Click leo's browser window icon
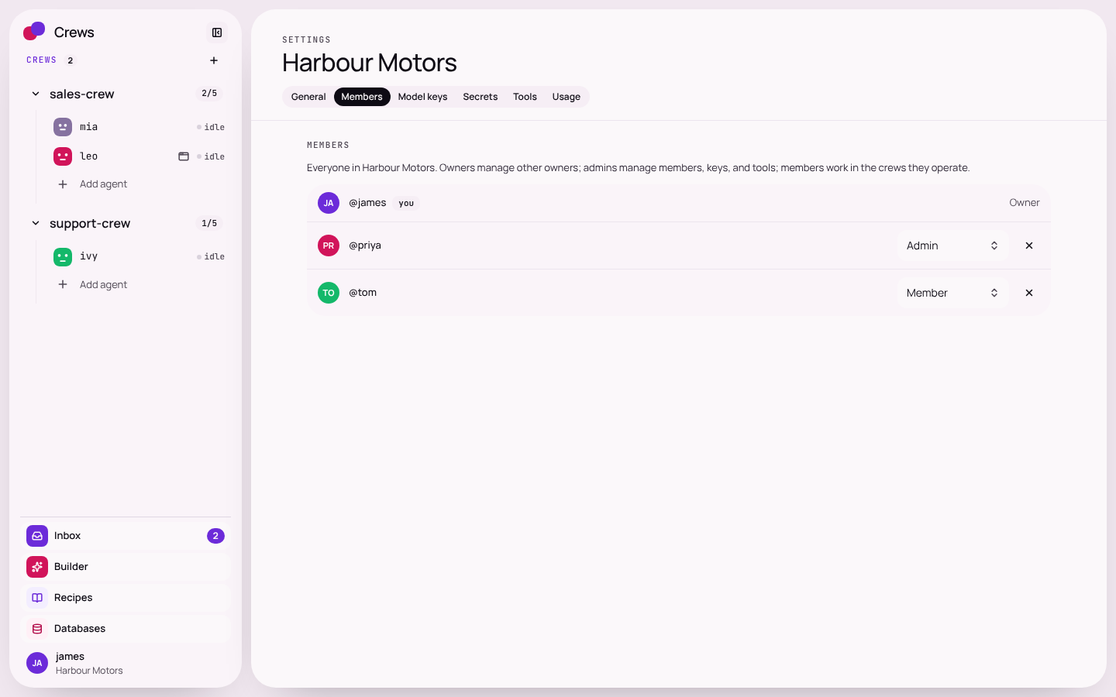1116x697 pixels. click(x=184, y=156)
